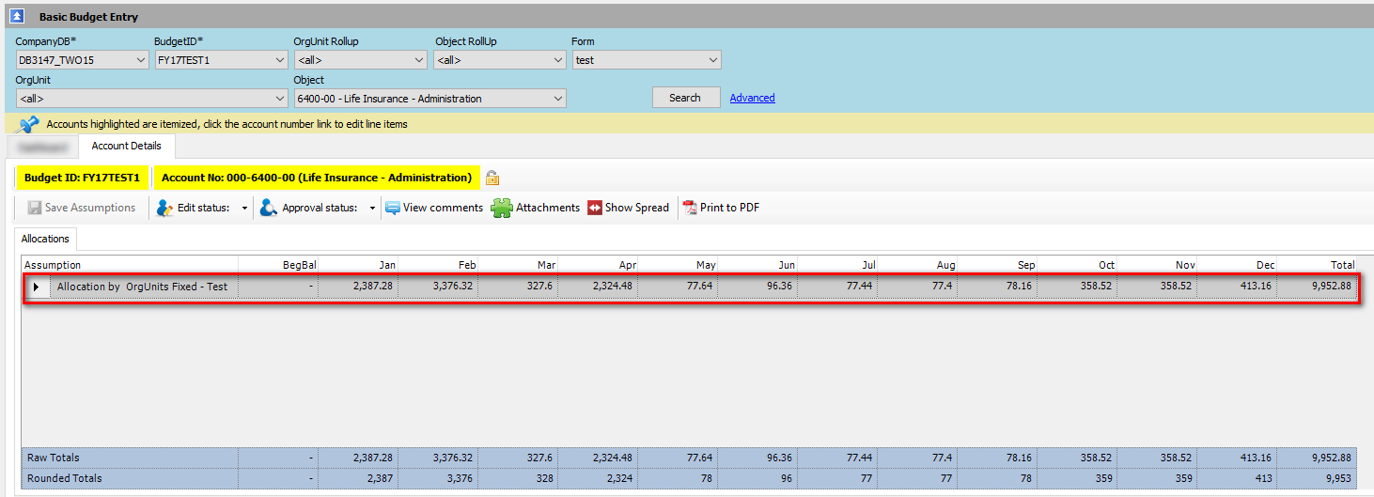
Task: Click the Search button
Action: [686, 98]
